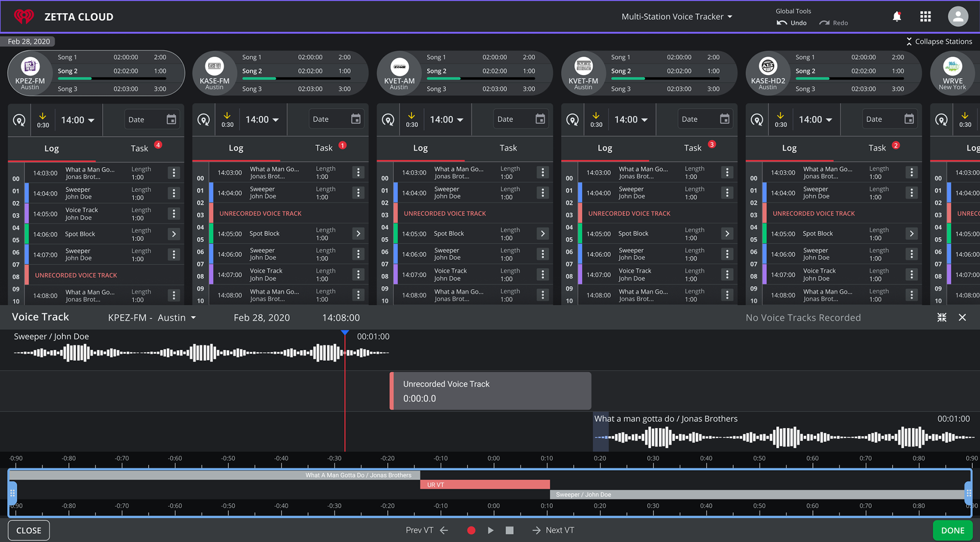980x542 pixels.
Task: Expand KPEZ-FM Spot Block row
Action: (174, 234)
